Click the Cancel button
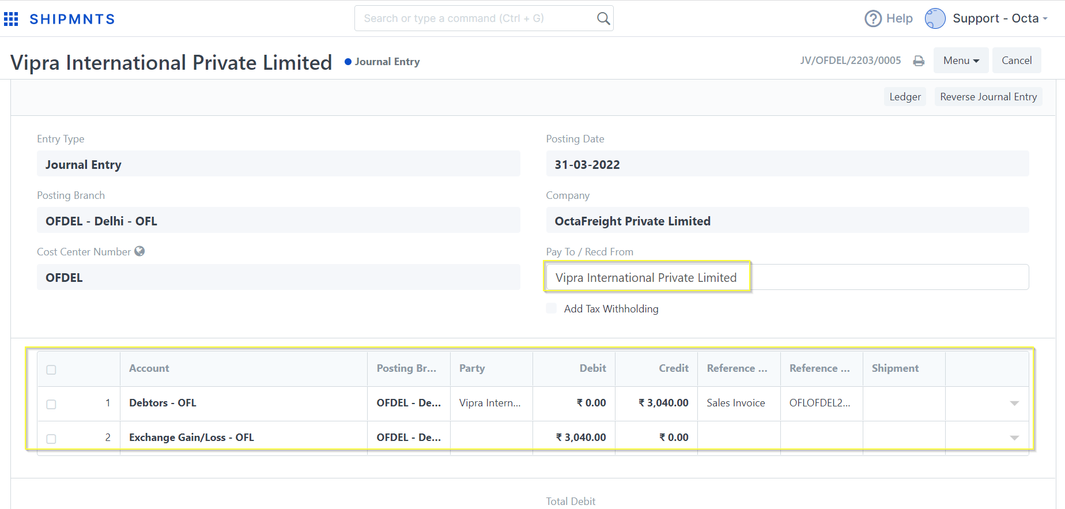1065x509 pixels. (x=1016, y=61)
